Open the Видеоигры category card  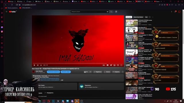[x=101, y=86]
